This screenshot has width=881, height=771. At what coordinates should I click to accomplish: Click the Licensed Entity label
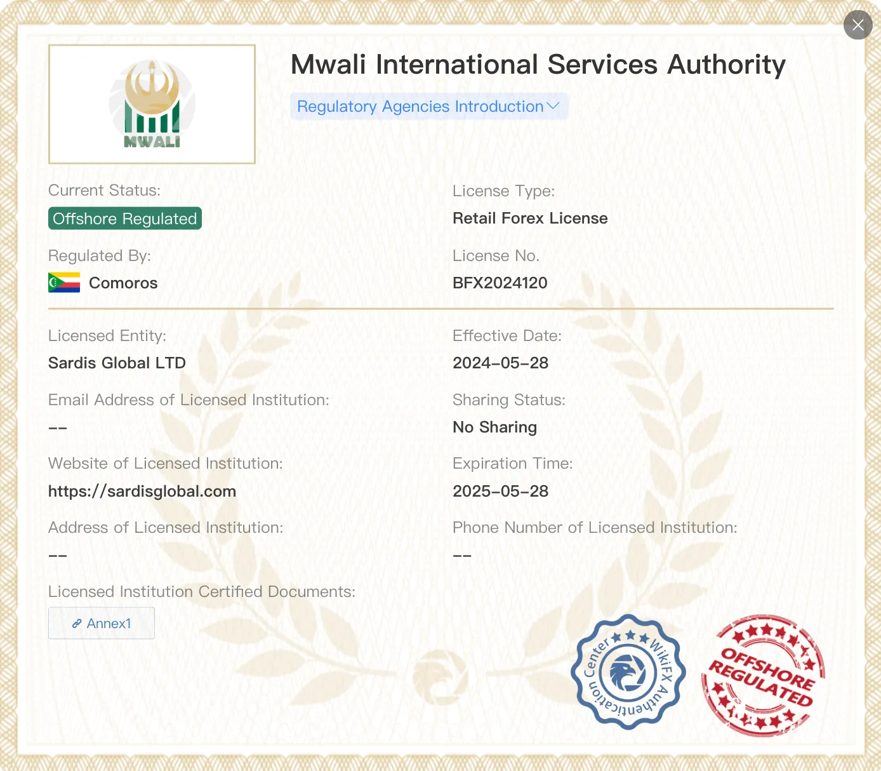click(107, 336)
